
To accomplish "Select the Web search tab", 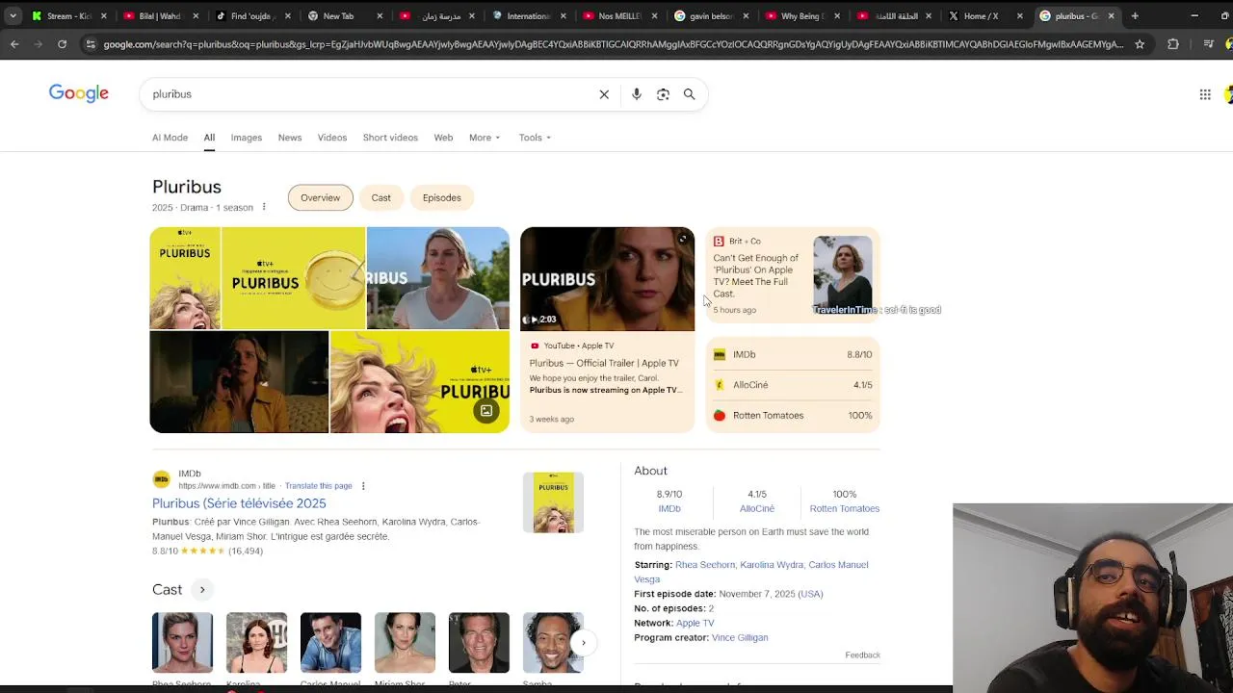I will [x=443, y=138].
